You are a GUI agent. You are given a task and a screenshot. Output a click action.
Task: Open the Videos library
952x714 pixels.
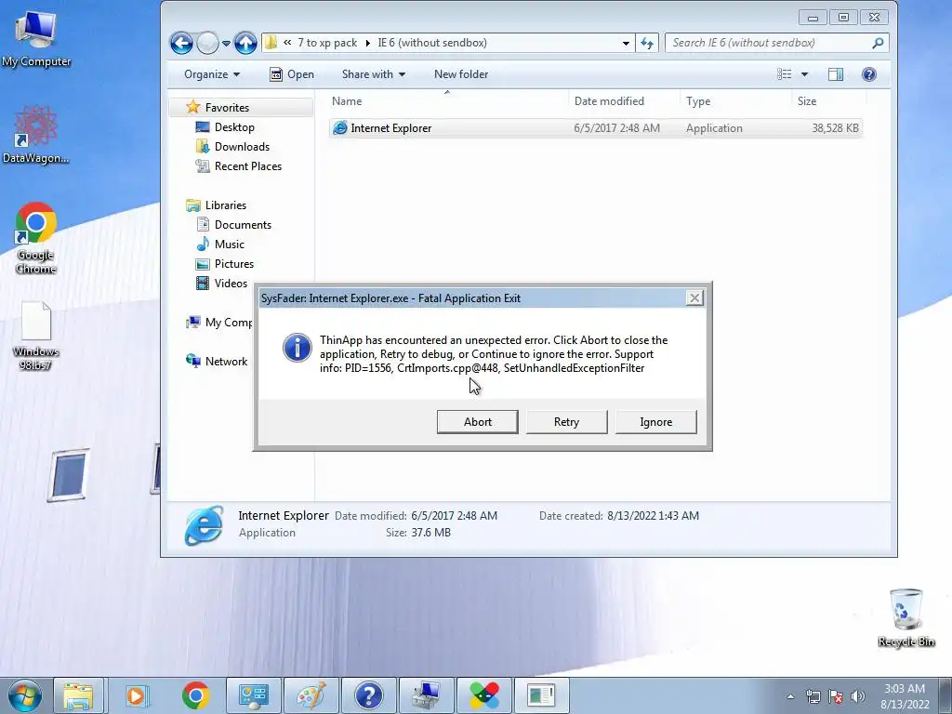tap(231, 283)
